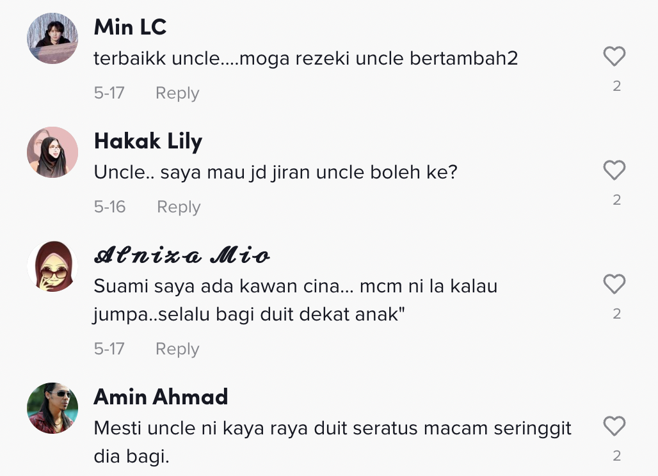Open the Alniza Mio username link
658x476 pixels.
point(182,256)
